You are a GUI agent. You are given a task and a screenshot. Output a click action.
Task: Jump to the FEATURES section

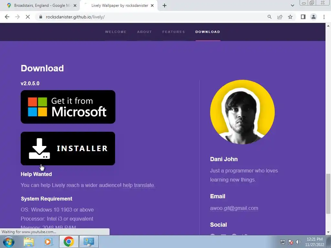pos(174,32)
